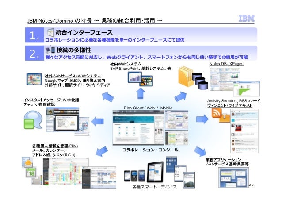Click the mobile screenshot with the blue app grid
The width and height of the screenshot is (282, 200).
[x=171, y=165]
